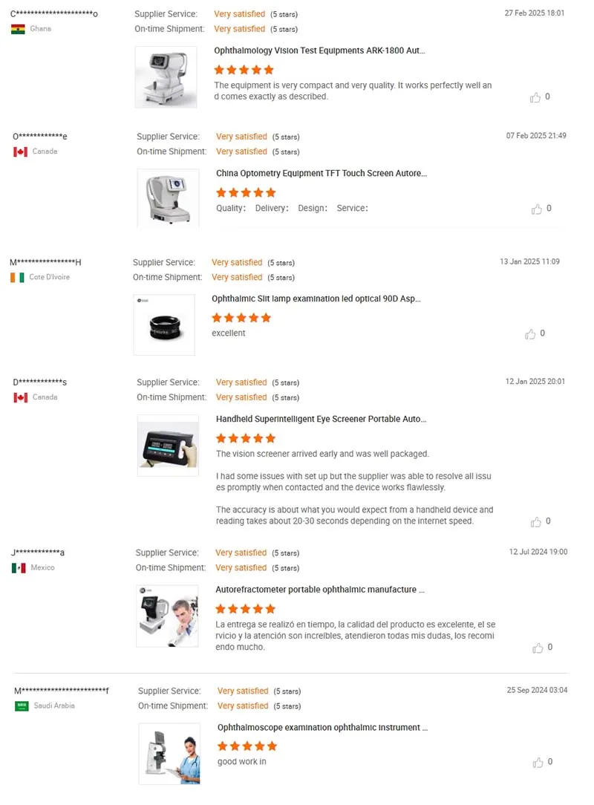Viewport: 594px width, 805px height.
Task: Open Ophthalmology Vision Test Equipments ARK-1800 product link
Action: (319, 50)
